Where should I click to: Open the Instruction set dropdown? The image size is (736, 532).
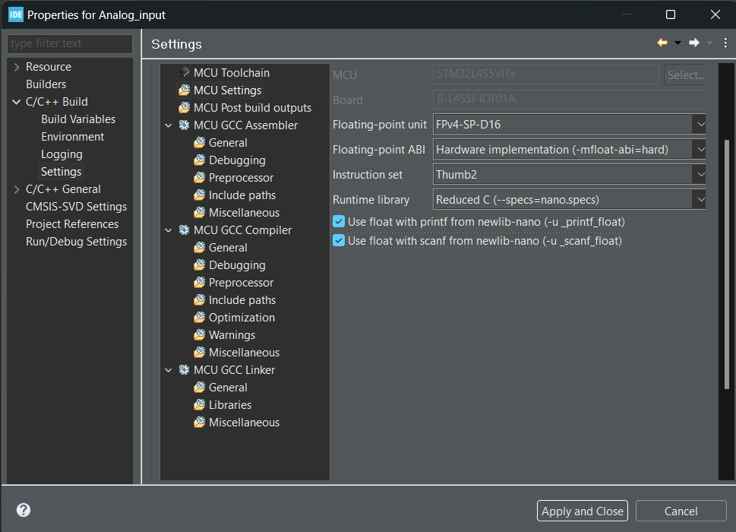(x=699, y=175)
